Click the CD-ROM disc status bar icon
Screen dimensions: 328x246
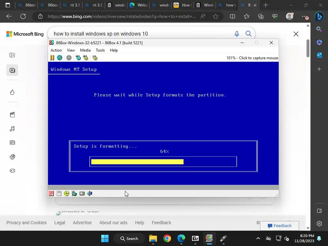[x=67, y=193]
